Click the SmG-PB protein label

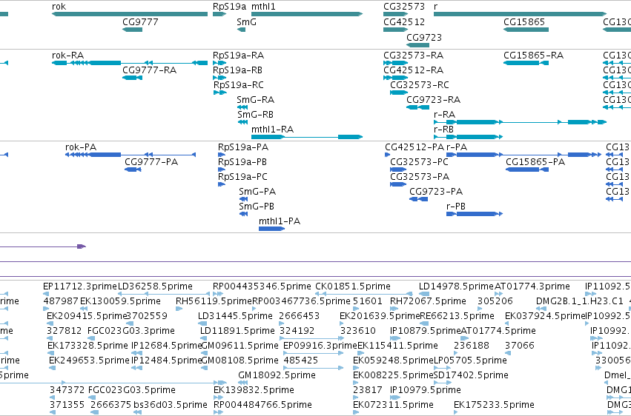coord(257,207)
